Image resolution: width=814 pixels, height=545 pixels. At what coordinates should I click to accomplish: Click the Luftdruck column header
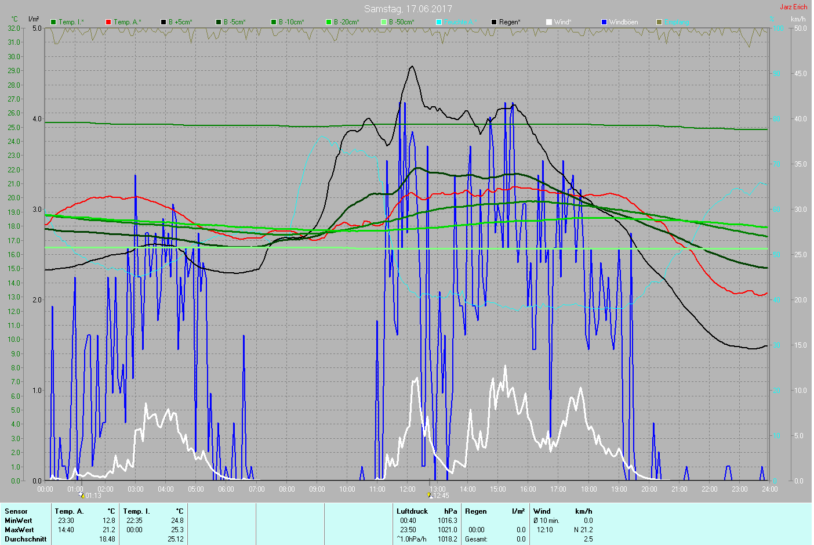[412, 511]
